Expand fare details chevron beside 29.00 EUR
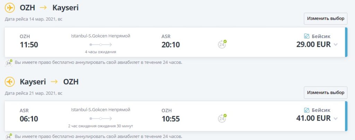 pos(335,45)
